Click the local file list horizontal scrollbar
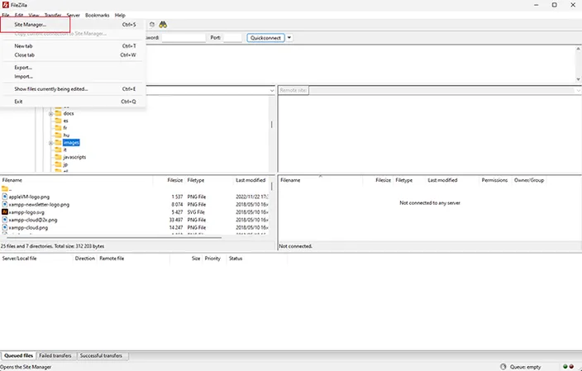Viewport: 582px width, 371px height. (x=114, y=238)
